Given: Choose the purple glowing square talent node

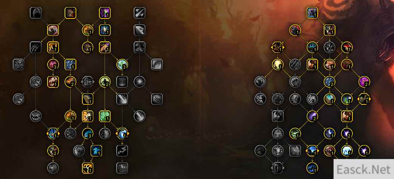Looking at the screenshot, I should pos(105,12).
